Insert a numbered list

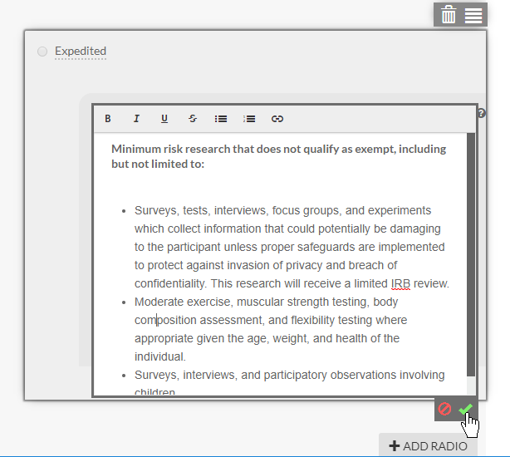point(249,119)
